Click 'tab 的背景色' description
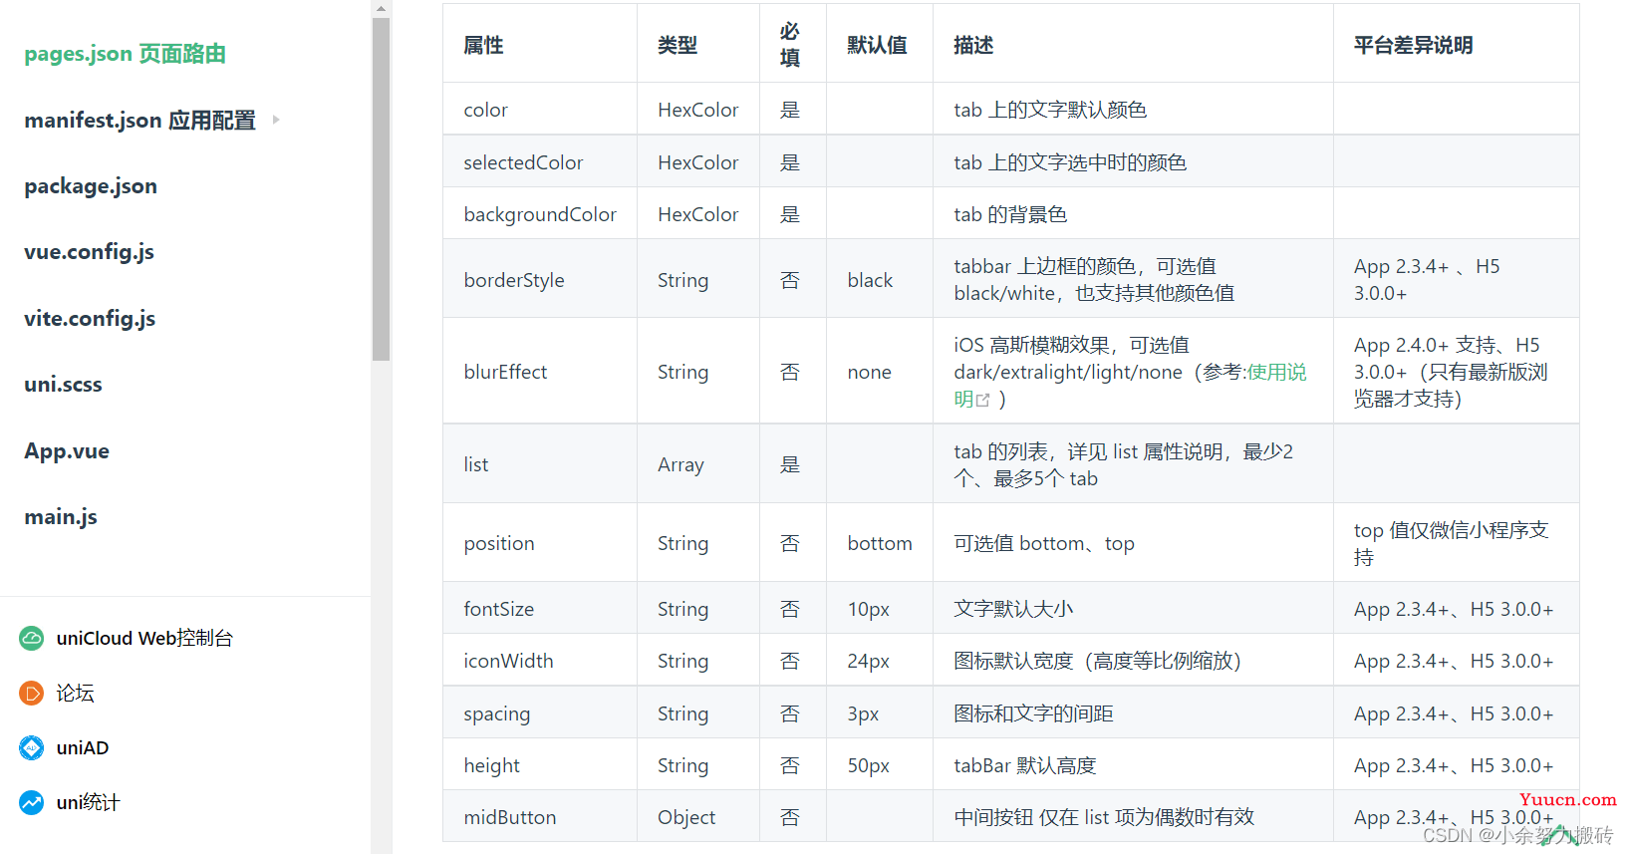The width and height of the screenshot is (1629, 854). tap(1010, 214)
